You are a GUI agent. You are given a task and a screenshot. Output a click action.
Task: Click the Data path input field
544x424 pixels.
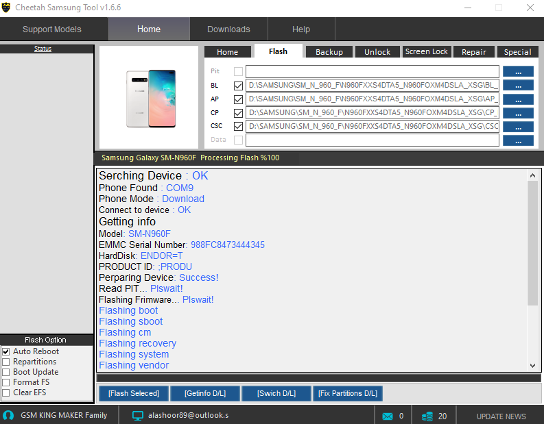[372, 140]
